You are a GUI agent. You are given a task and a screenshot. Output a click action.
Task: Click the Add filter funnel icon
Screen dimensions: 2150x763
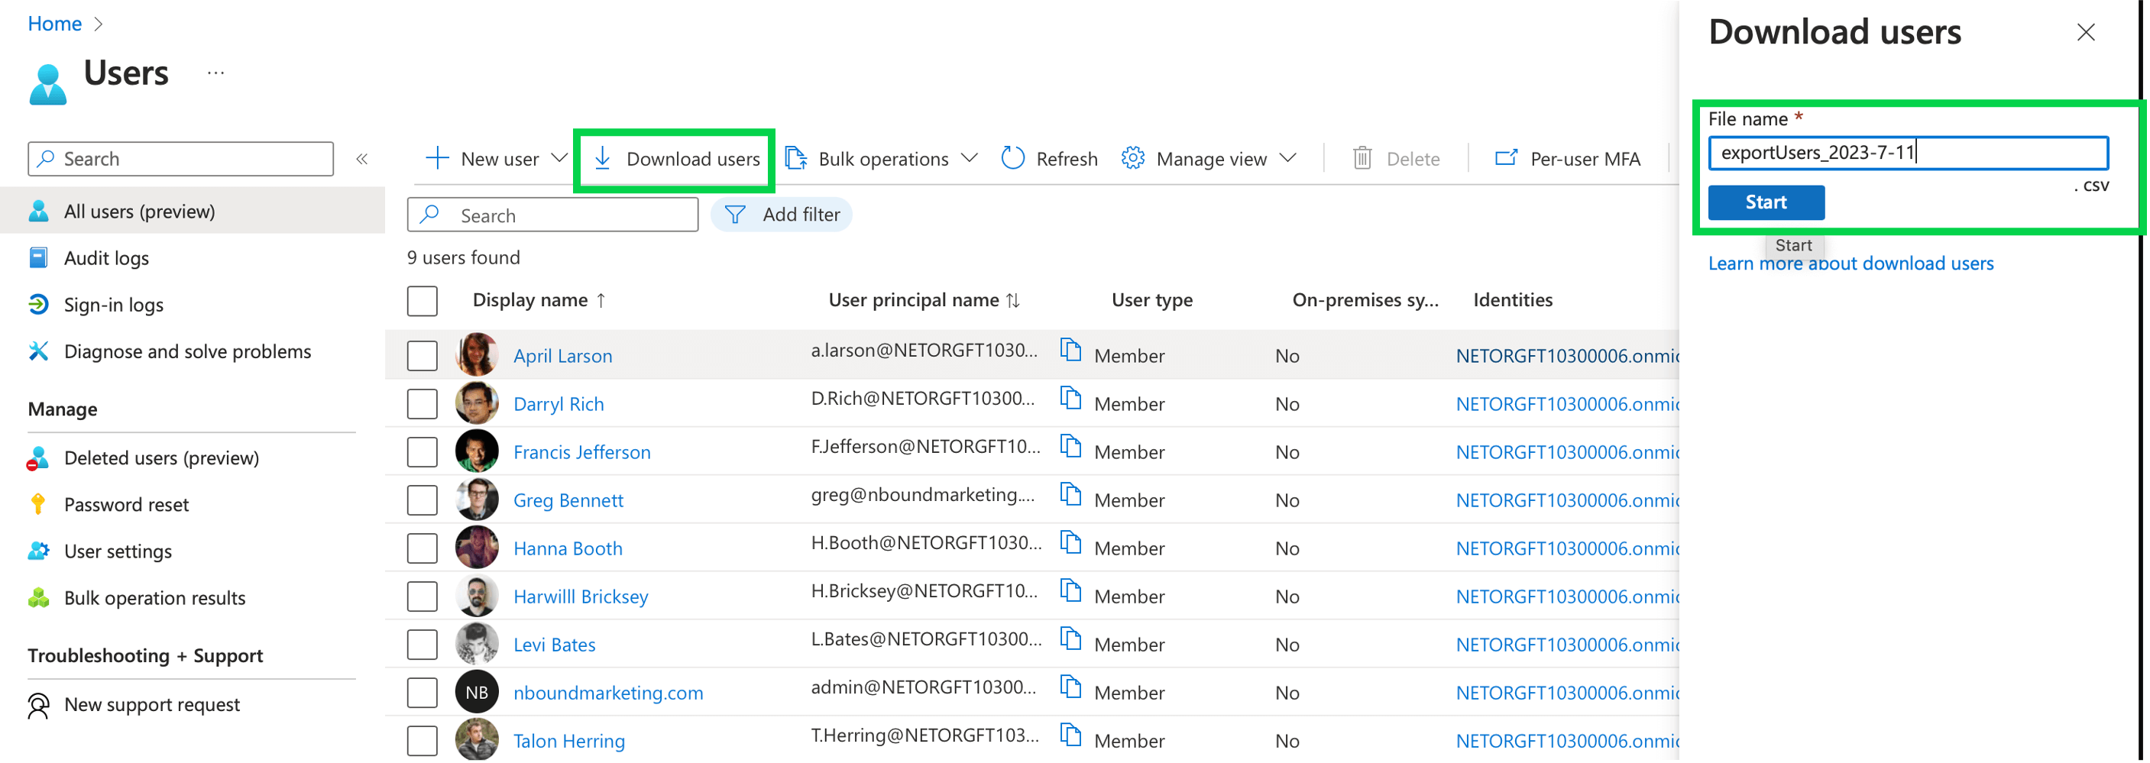pyautogui.click(x=734, y=215)
